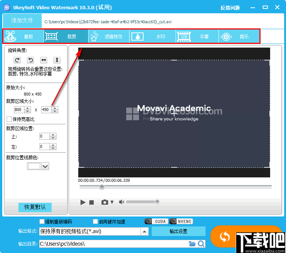This screenshot has height=253, width=286.
Task: Click 恢复默认 restore defaults button
Action: (x=35, y=207)
